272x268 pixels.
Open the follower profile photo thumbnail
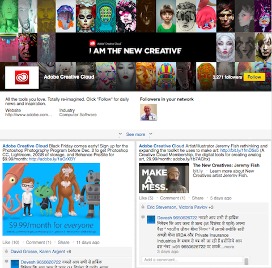tap(148, 112)
